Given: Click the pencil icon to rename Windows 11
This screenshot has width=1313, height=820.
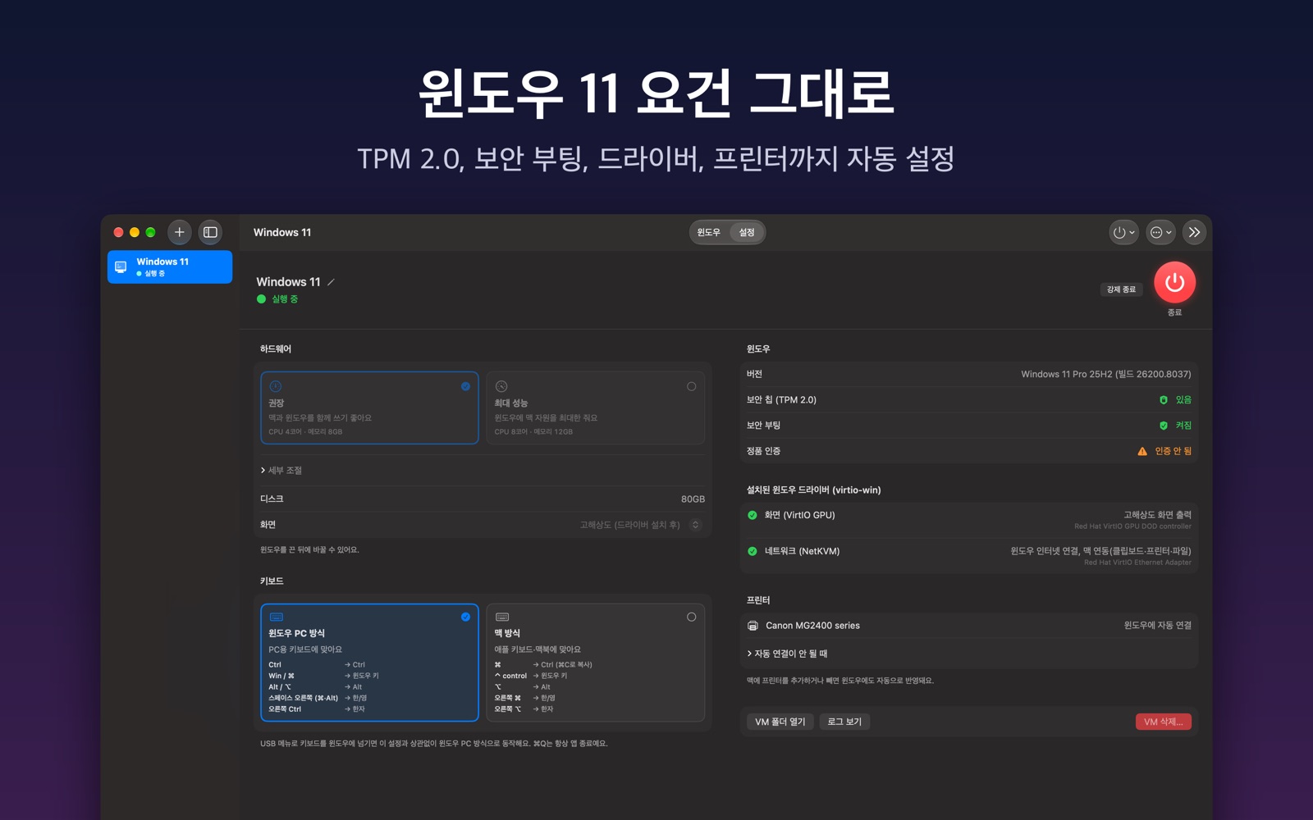Looking at the screenshot, I should pyautogui.click(x=332, y=282).
